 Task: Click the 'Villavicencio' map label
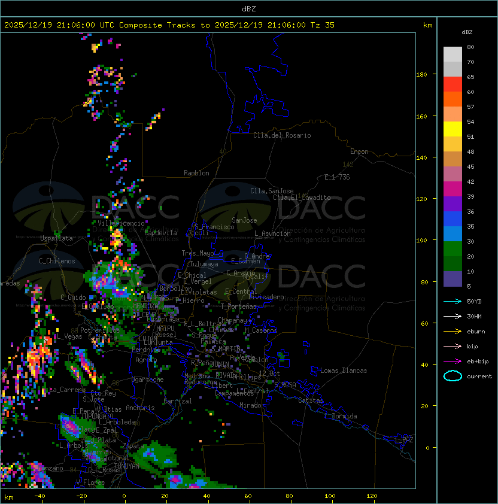click(121, 223)
